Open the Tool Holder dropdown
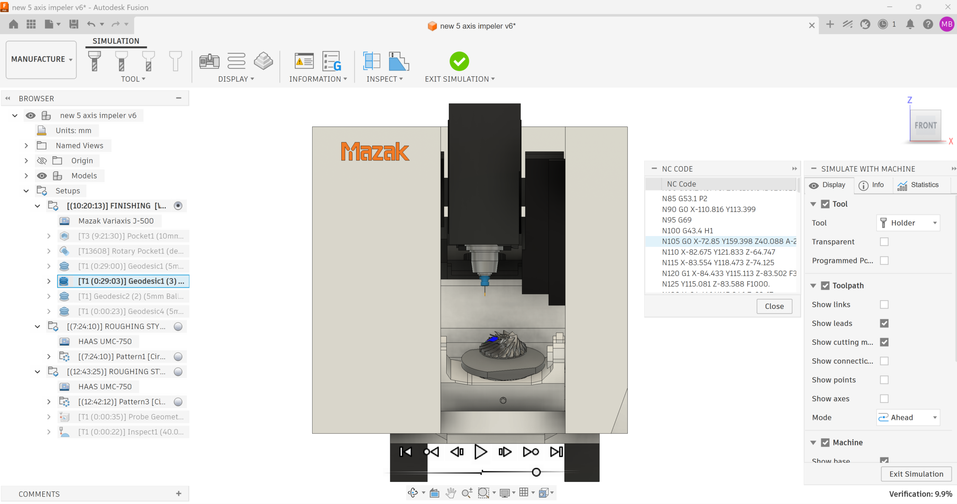The image size is (957, 504). pyautogui.click(x=908, y=223)
